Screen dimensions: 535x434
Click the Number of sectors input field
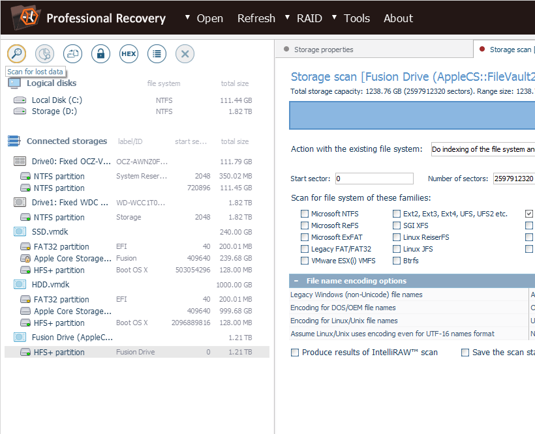514,179
